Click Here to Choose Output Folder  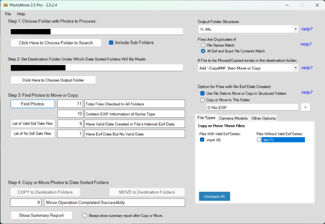pos(53,80)
